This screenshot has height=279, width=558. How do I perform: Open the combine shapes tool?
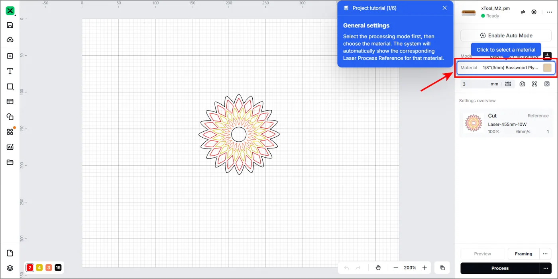click(x=10, y=117)
